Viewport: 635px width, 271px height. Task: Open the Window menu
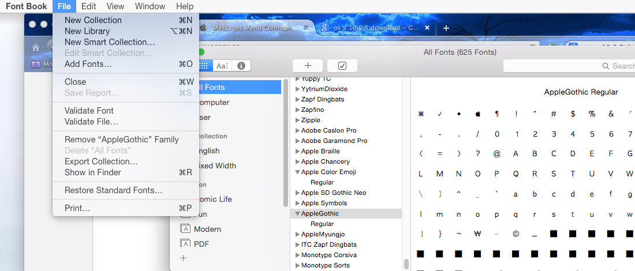click(x=150, y=6)
